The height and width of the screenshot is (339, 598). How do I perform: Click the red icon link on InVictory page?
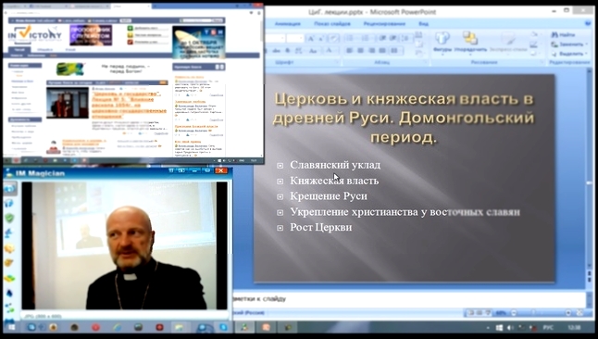coord(130,42)
